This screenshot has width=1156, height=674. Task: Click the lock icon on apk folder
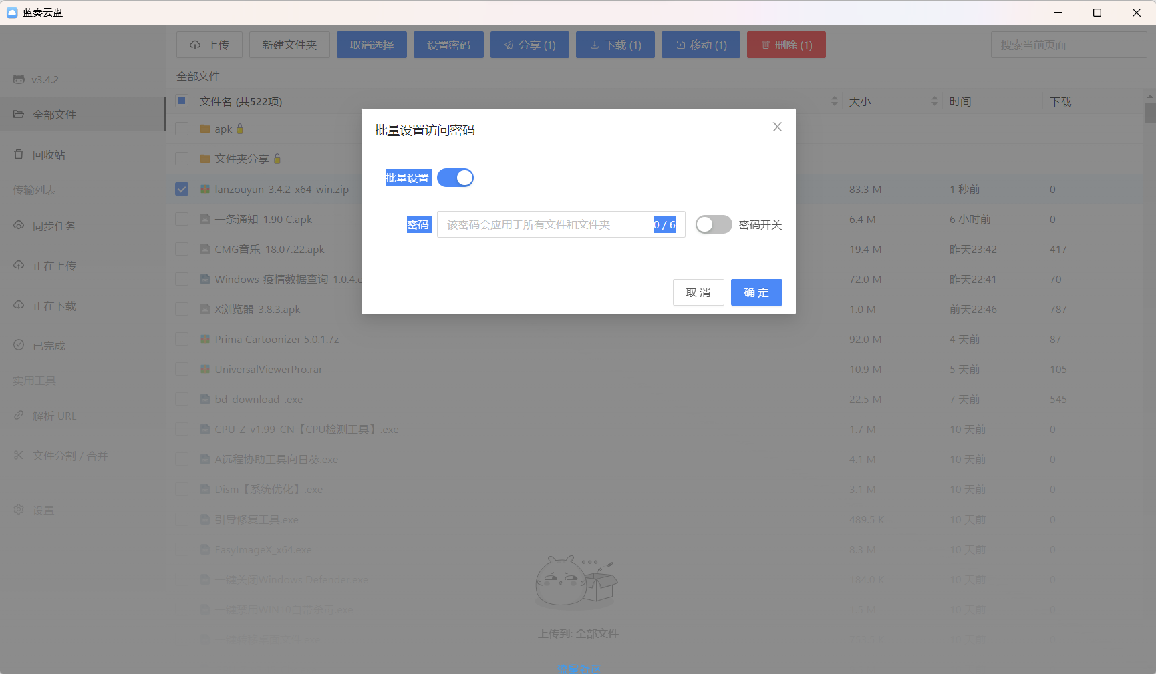click(240, 129)
